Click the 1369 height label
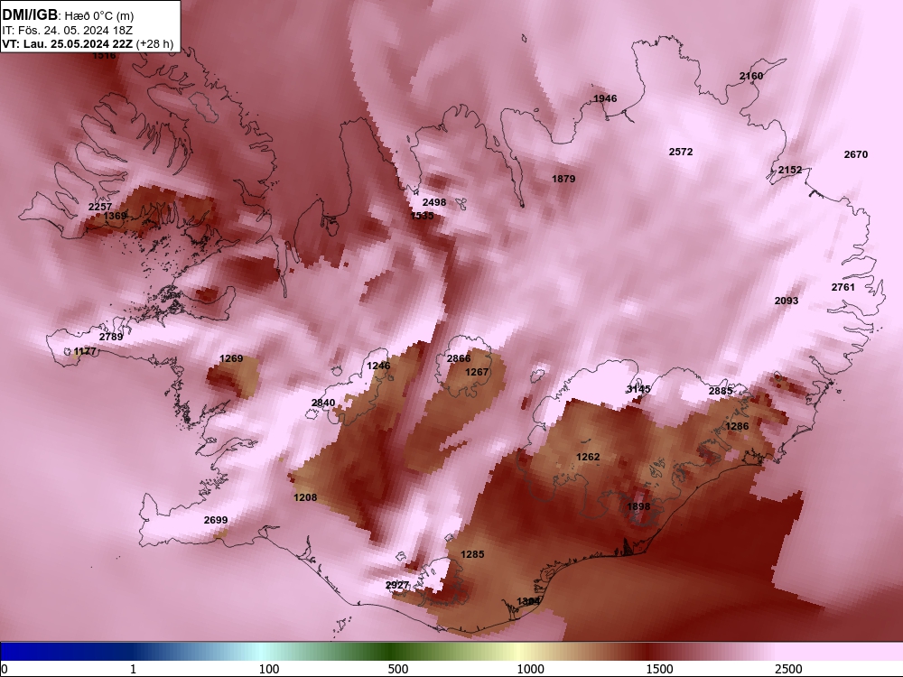 pyautogui.click(x=115, y=216)
